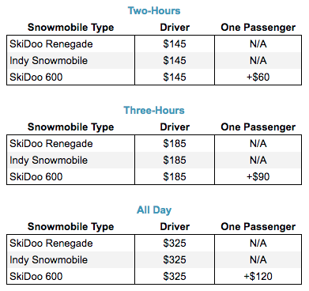
Task: Click the Three-Hours heading
Action: pos(154,111)
